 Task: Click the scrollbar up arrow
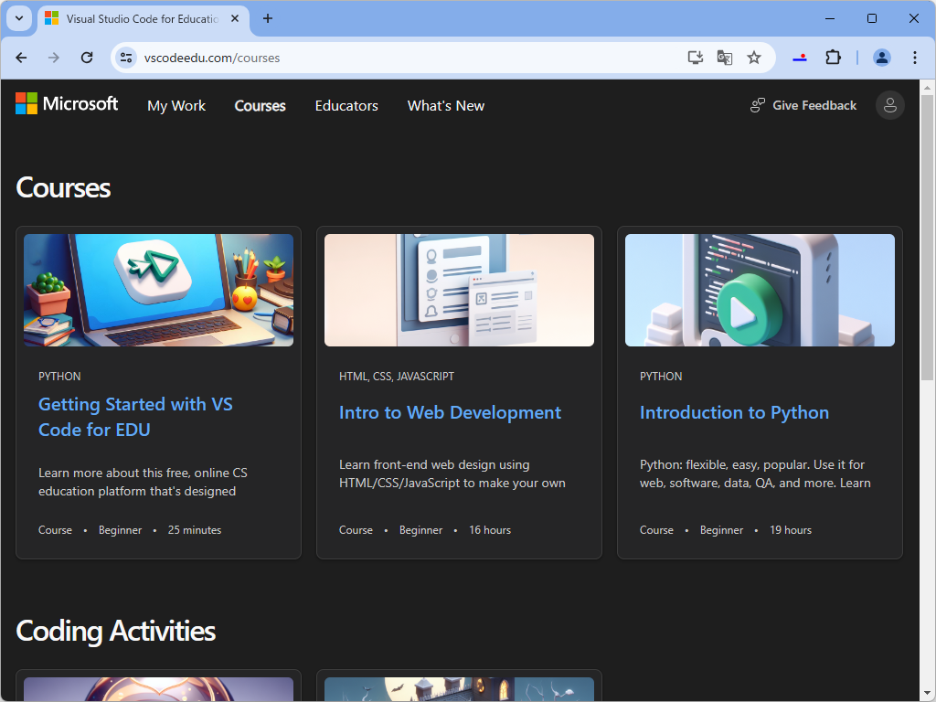(x=927, y=87)
